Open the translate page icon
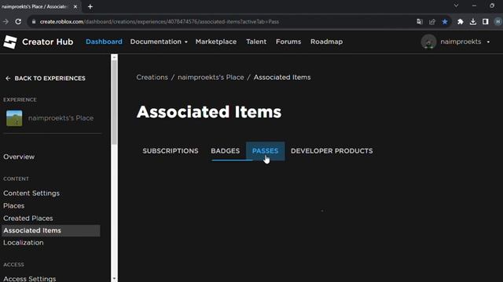 420,22
